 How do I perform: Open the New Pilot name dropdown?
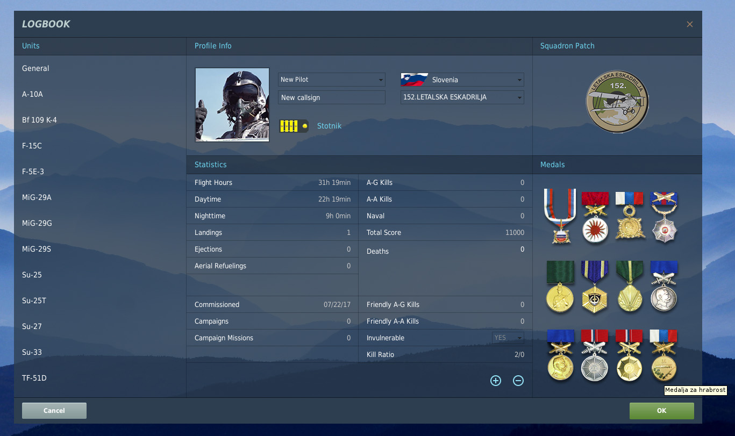(331, 80)
